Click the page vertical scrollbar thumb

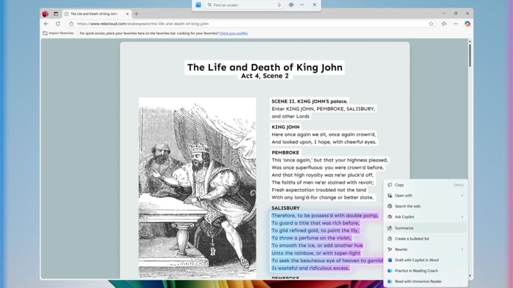point(470,55)
